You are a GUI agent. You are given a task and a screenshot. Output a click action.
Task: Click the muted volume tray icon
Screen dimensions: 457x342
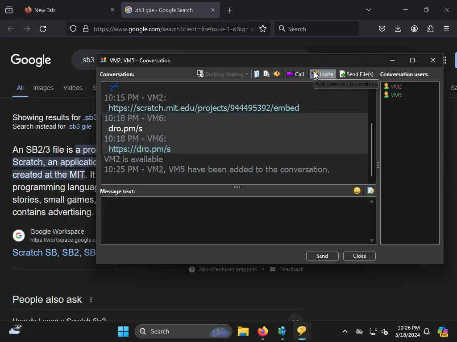(385, 331)
